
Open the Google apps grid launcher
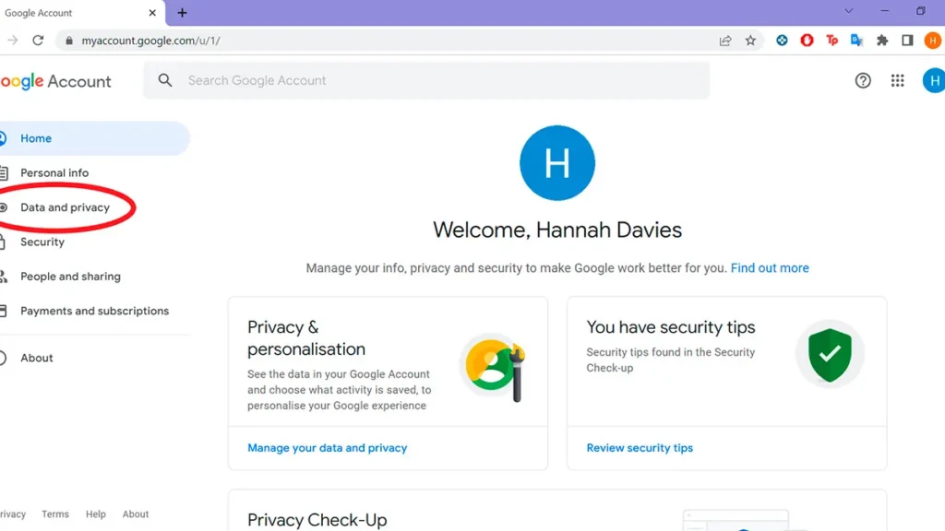[x=897, y=81]
